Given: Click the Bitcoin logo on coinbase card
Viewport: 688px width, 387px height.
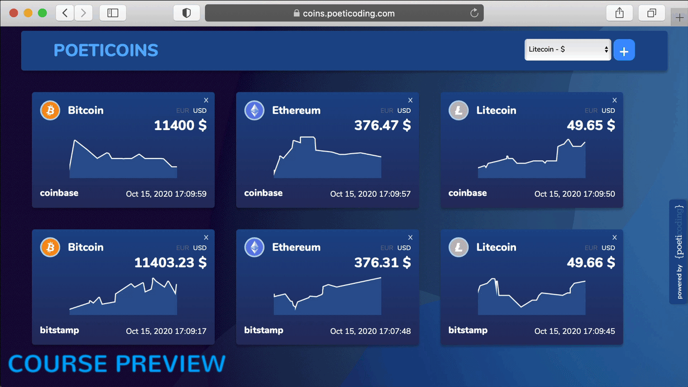Looking at the screenshot, I should tap(50, 111).
